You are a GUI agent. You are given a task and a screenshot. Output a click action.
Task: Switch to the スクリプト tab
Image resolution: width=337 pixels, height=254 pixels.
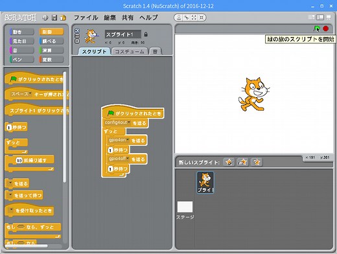tap(94, 51)
